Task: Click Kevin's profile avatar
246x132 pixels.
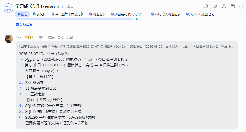Action: (x=9, y=39)
